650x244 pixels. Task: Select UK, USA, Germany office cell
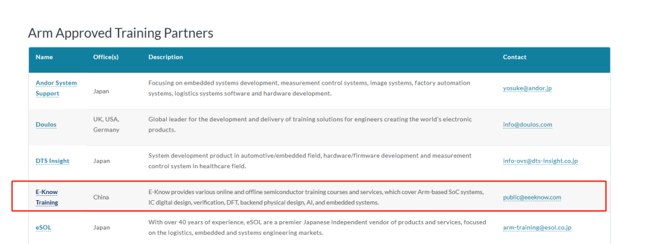pyautogui.click(x=107, y=124)
